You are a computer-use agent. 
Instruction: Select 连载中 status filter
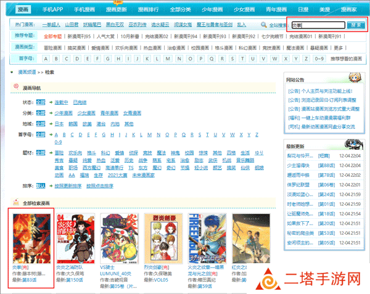pyautogui.click(x=62, y=102)
